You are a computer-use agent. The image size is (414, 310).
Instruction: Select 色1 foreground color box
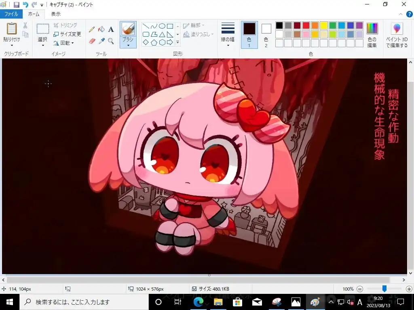(x=249, y=35)
